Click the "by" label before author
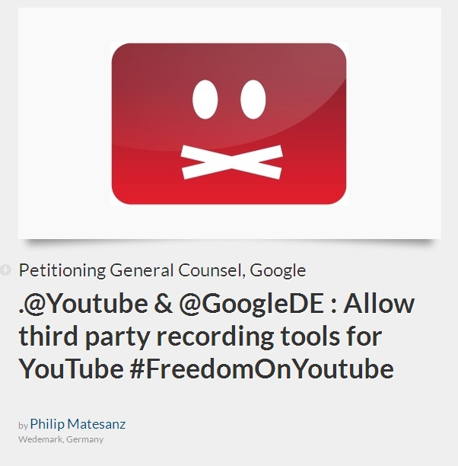The height and width of the screenshot is (466, 458). (x=23, y=426)
